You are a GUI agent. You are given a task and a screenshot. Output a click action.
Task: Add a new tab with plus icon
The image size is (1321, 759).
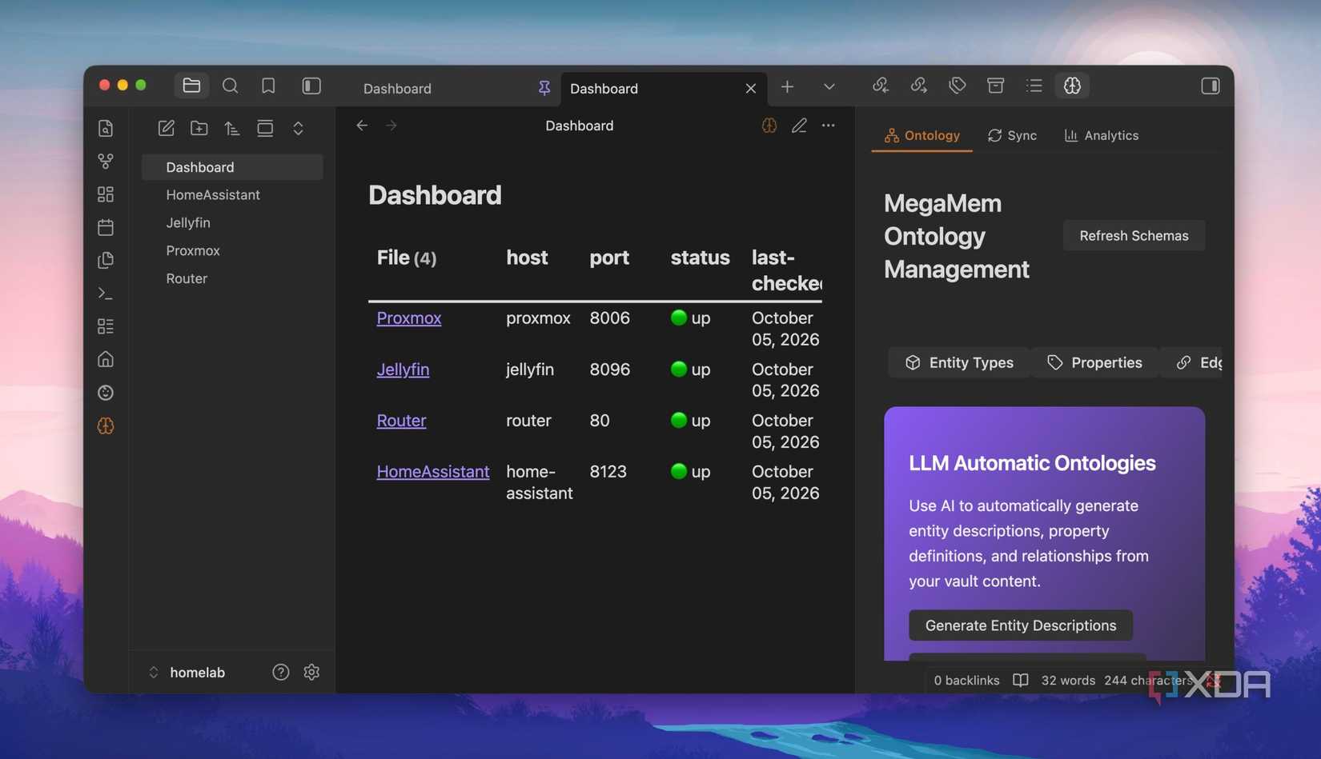pyautogui.click(x=788, y=86)
